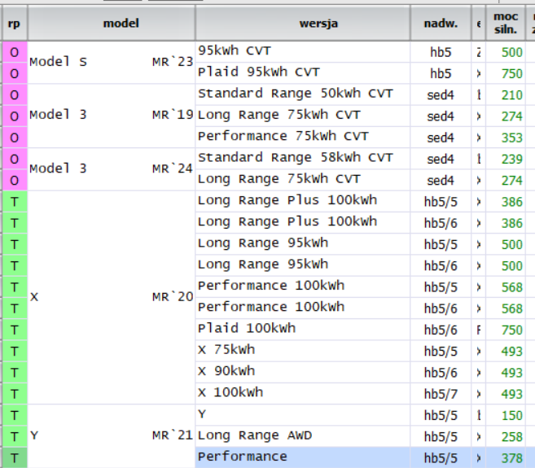This screenshot has width=535, height=468.
Task: Choose the 'Standard Range 58kWh CVT' row
Action: point(301,158)
